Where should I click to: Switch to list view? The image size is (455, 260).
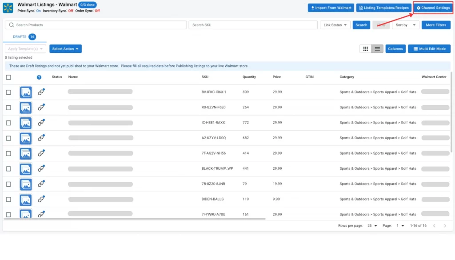377,49
